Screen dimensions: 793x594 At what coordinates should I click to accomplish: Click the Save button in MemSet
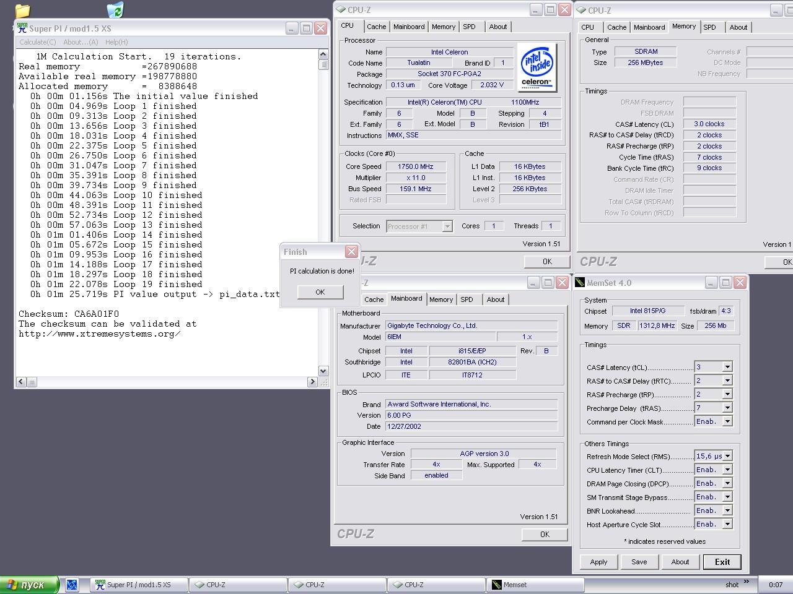point(639,562)
